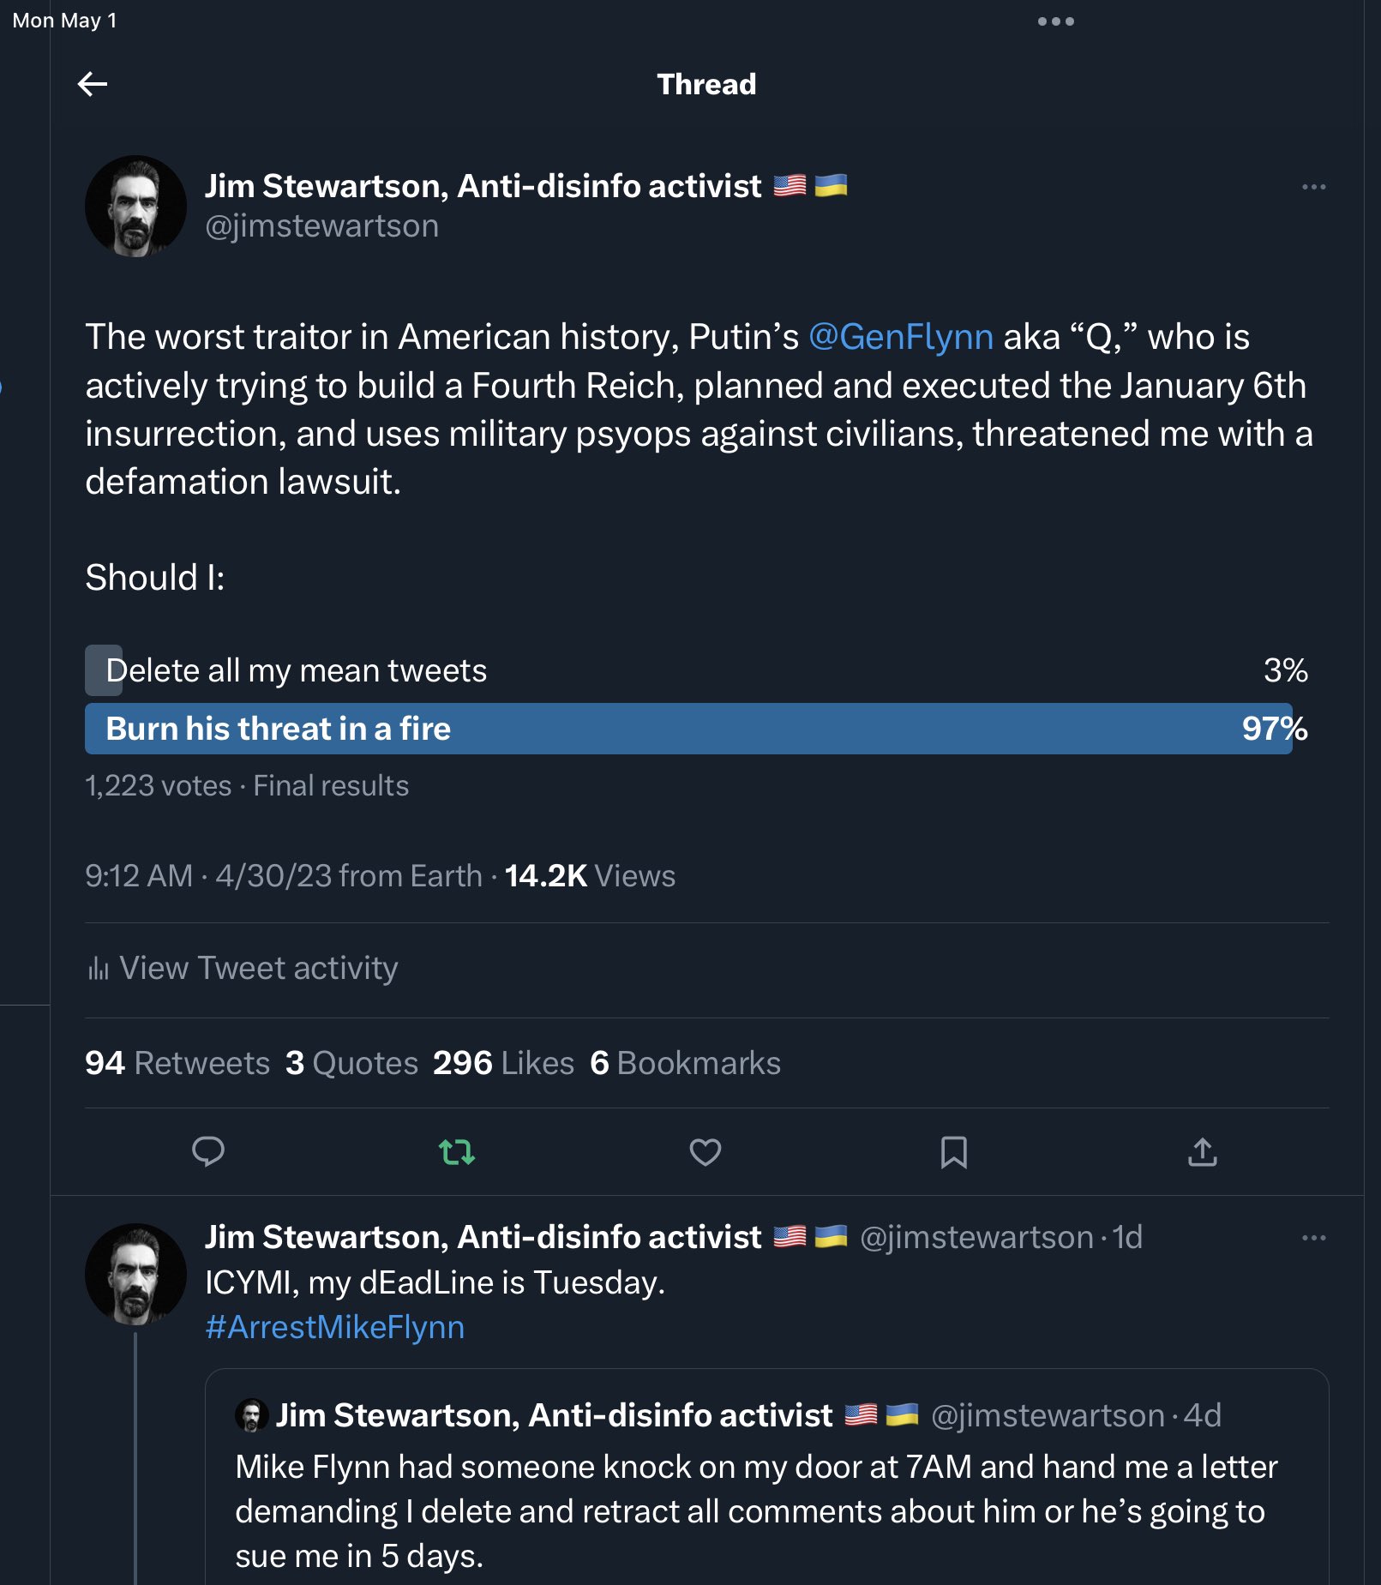Show the 3 Quotes list
This screenshot has height=1585, width=1381.
coord(351,1063)
